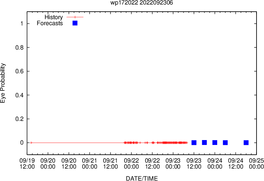The height and width of the screenshot is (181, 264).
Task: Select the forecast marker at 09/23 18:00
Action: [x=204, y=142]
